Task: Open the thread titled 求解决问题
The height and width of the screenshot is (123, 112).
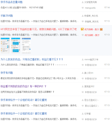Action: click(7, 16)
